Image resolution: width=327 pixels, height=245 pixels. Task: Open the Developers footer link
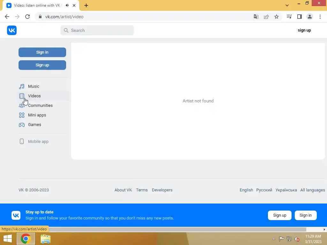point(162,190)
